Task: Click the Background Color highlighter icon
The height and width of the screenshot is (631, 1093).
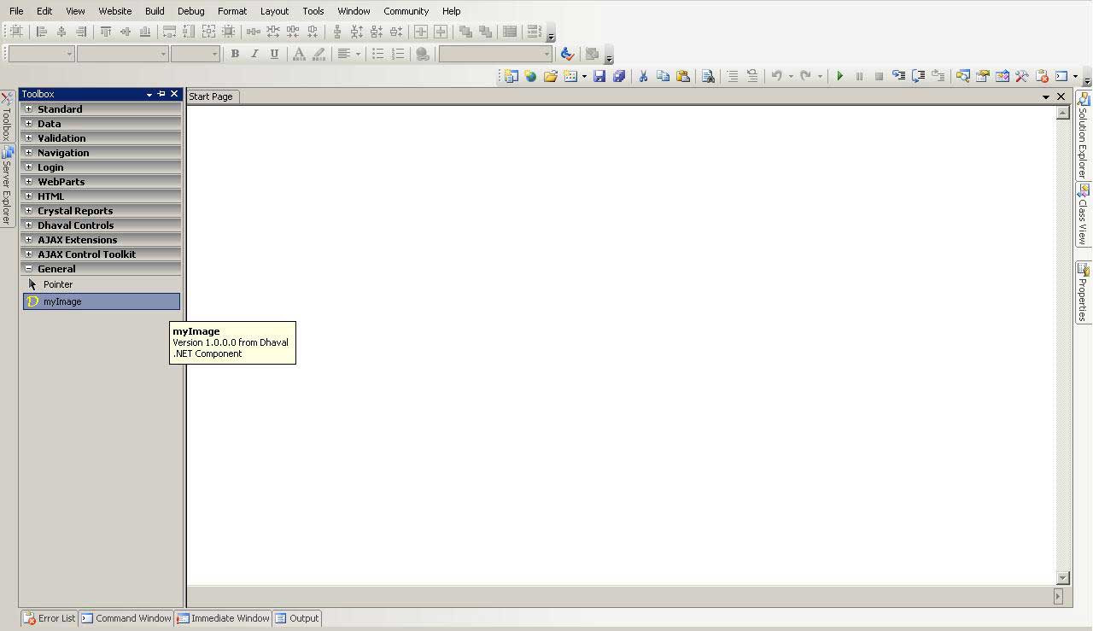Action: point(319,54)
